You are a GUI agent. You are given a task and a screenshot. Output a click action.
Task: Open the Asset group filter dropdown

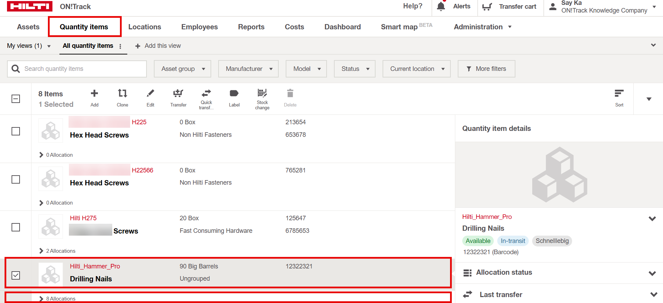(182, 69)
